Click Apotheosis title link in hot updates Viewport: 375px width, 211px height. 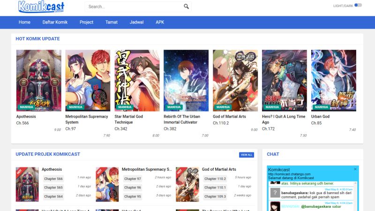click(x=26, y=116)
